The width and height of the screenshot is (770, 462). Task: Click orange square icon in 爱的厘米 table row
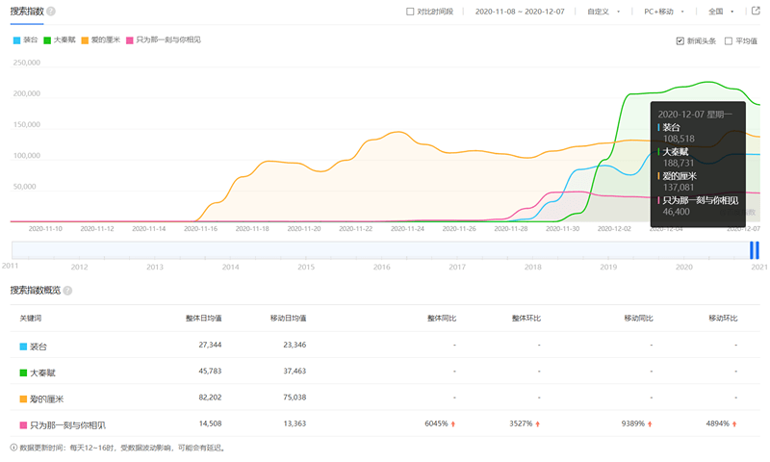pyautogui.click(x=23, y=399)
